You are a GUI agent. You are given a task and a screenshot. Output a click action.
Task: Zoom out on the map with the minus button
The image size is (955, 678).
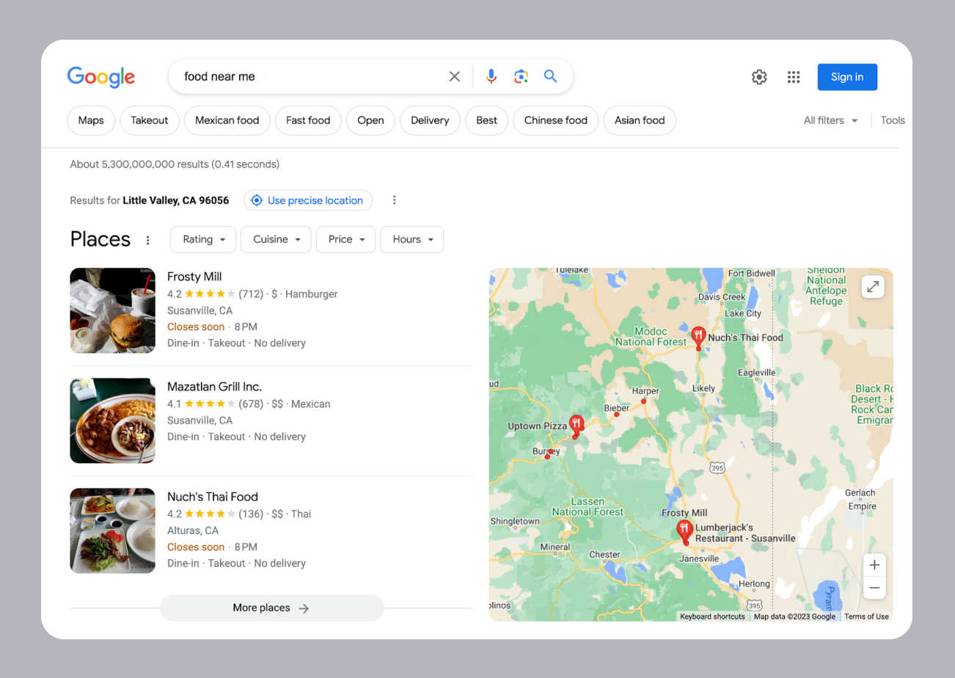tap(874, 588)
